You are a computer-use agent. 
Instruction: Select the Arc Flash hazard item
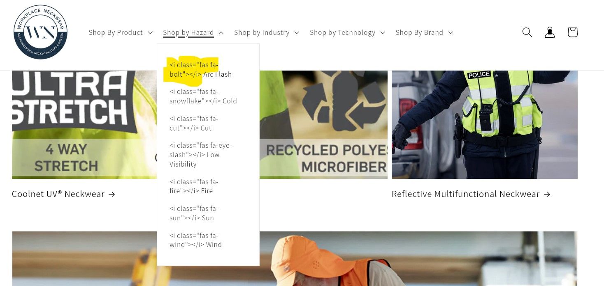201,70
